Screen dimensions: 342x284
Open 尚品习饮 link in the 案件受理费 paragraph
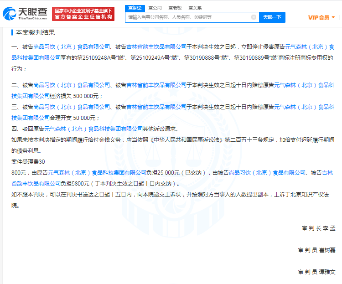(x=267, y=173)
